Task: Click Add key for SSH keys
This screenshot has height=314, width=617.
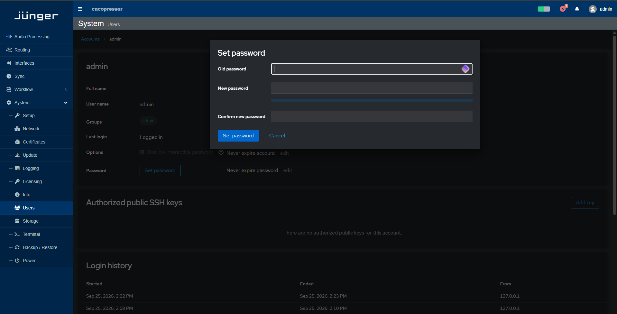Action: (x=585, y=203)
